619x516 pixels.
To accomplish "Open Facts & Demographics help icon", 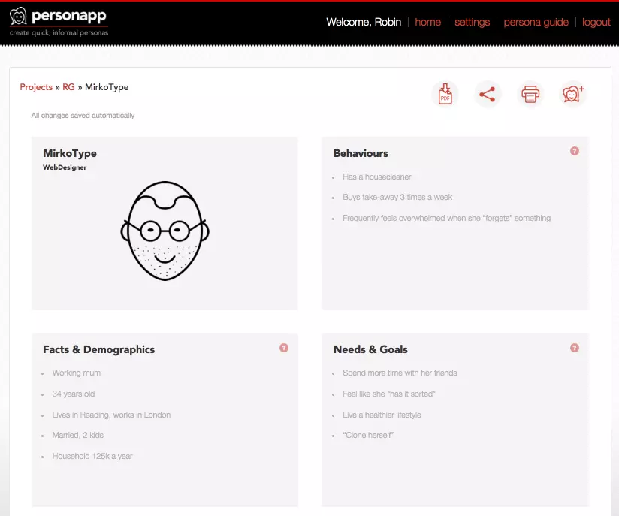I will (284, 348).
